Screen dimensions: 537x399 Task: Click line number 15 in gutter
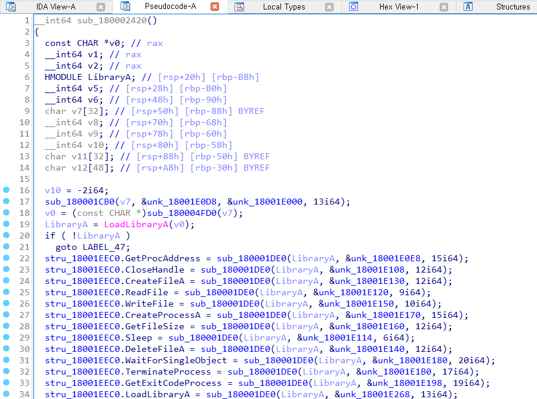[x=24, y=179]
